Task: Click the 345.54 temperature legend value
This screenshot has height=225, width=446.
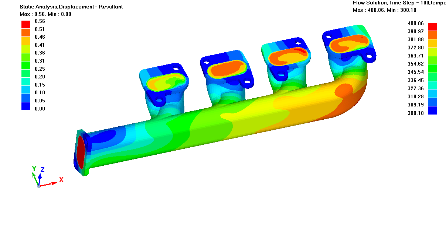Action: point(416,72)
